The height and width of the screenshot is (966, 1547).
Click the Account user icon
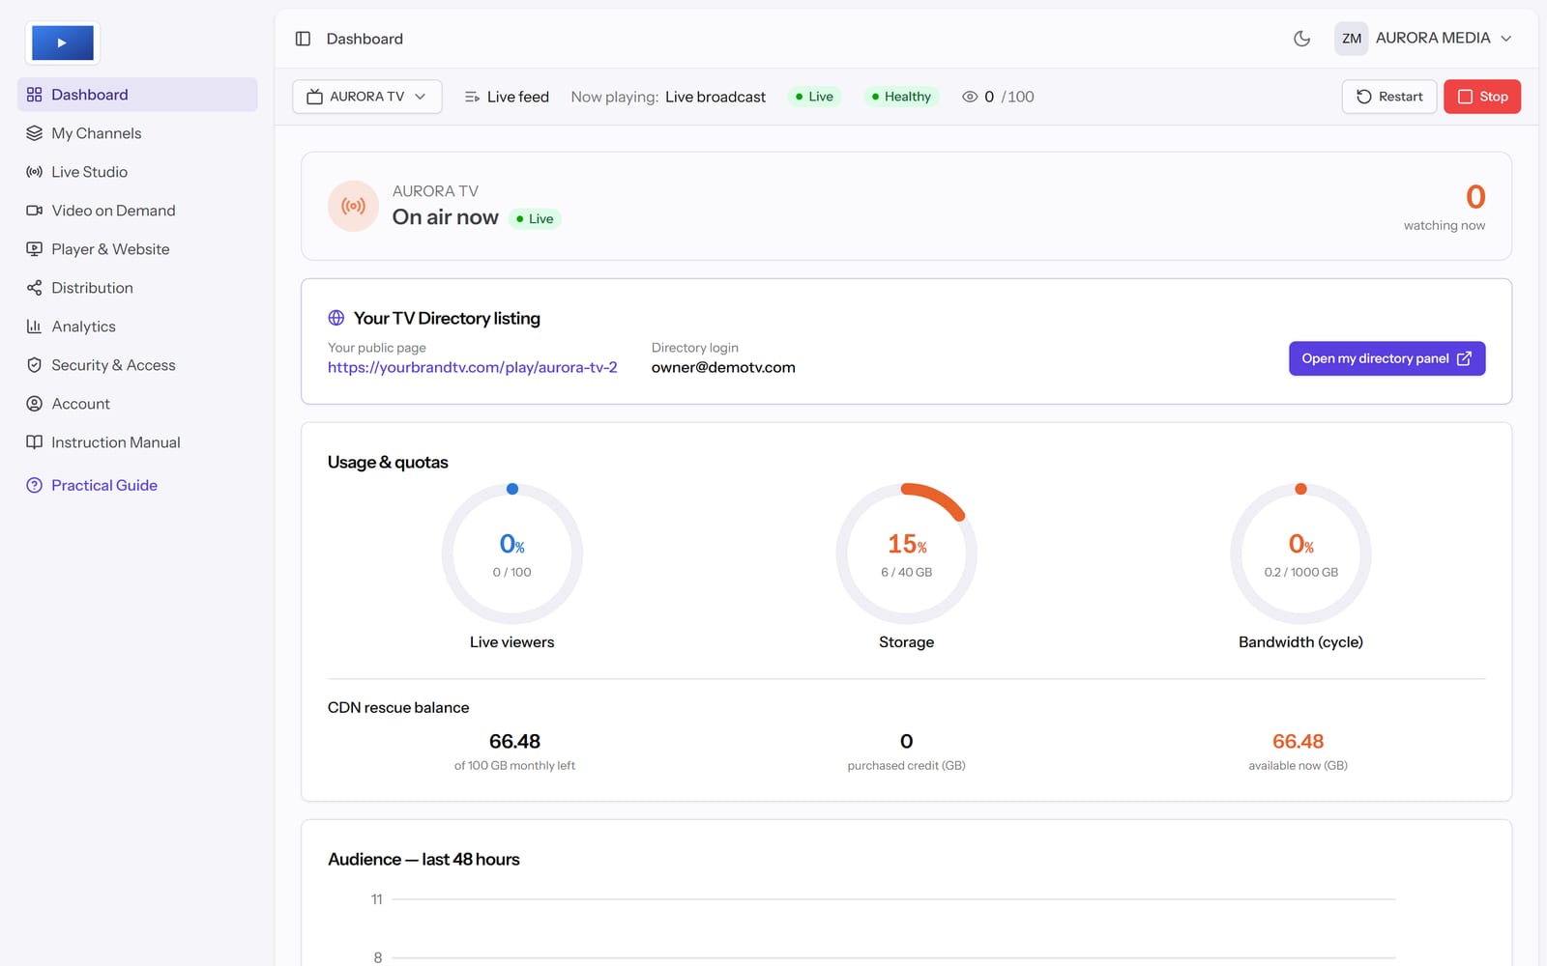35,404
